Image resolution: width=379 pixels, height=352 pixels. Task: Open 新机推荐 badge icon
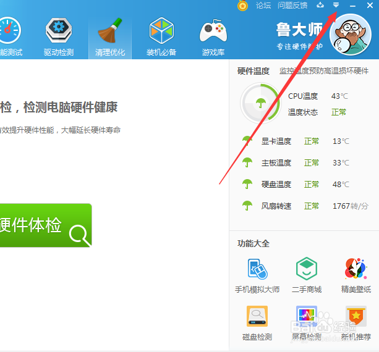coord(356,316)
